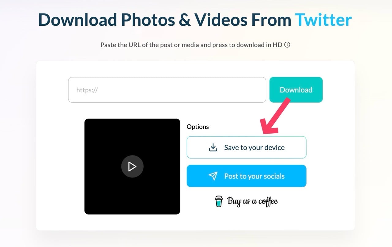Click the paper plane icon on socials button
The width and height of the screenshot is (392, 247).
[213, 176]
